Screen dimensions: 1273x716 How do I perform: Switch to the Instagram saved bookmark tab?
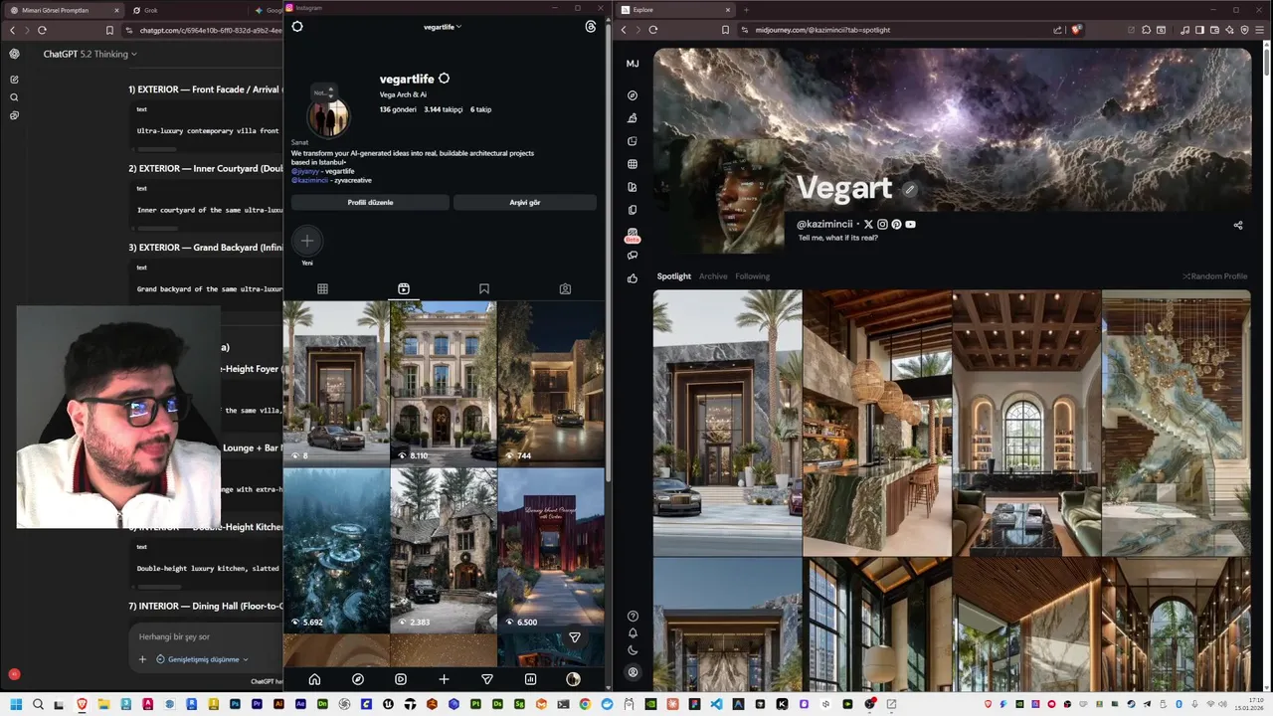[x=484, y=288]
